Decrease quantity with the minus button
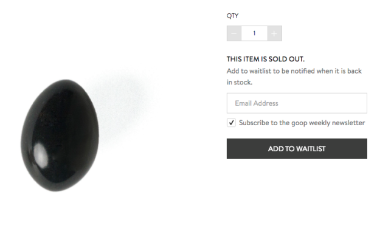The height and width of the screenshot is (240, 377). (x=234, y=33)
